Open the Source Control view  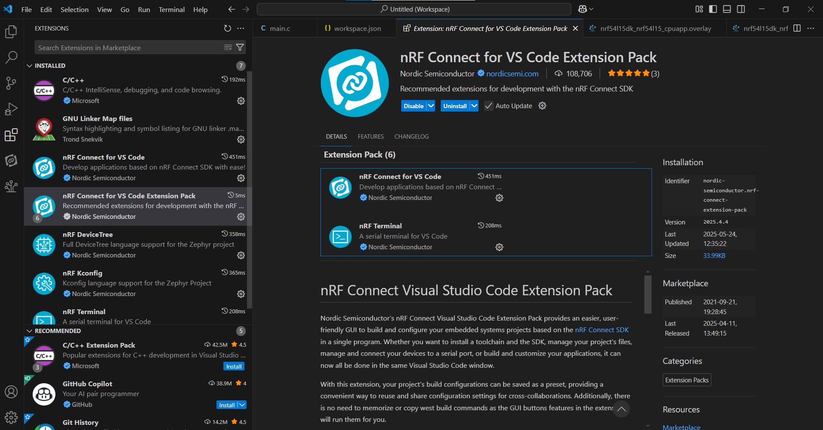(x=11, y=83)
